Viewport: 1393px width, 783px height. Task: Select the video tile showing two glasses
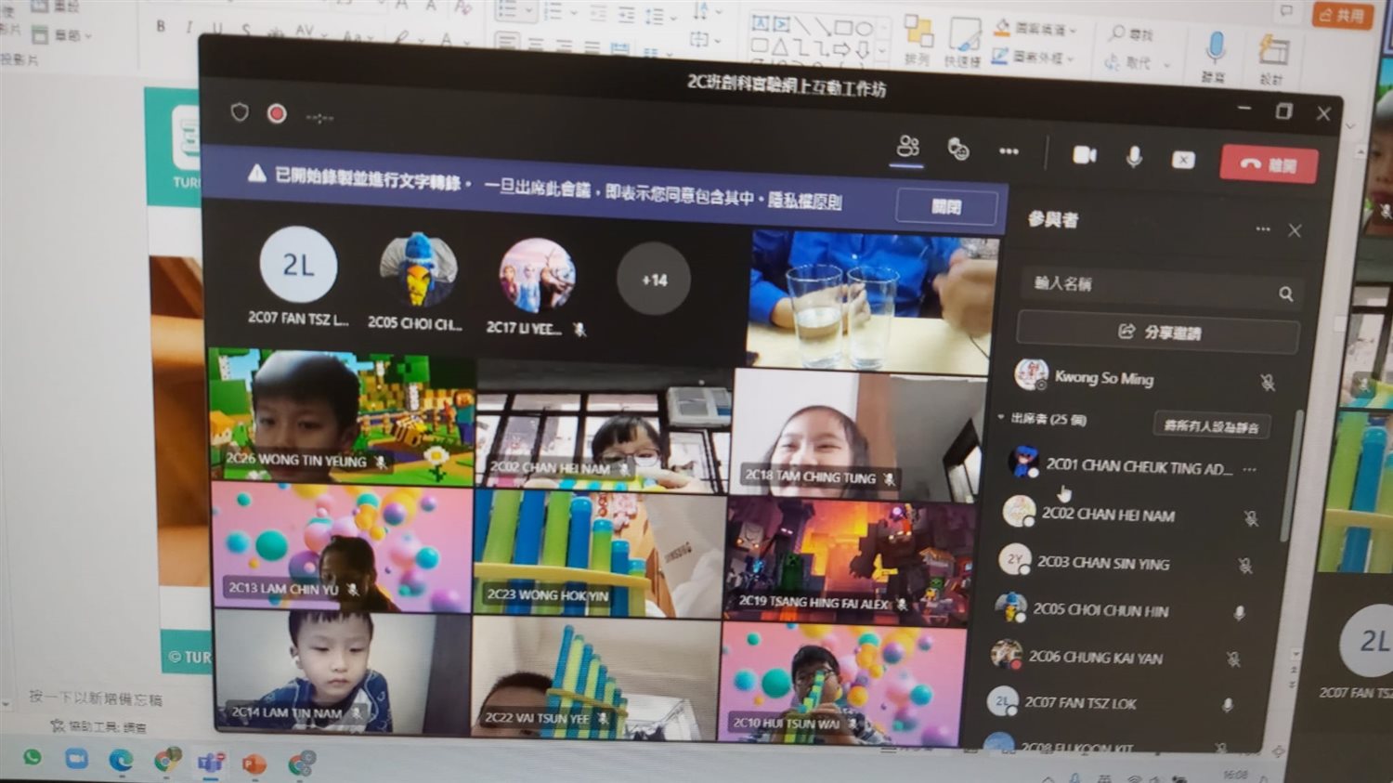click(x=871, y=303)
